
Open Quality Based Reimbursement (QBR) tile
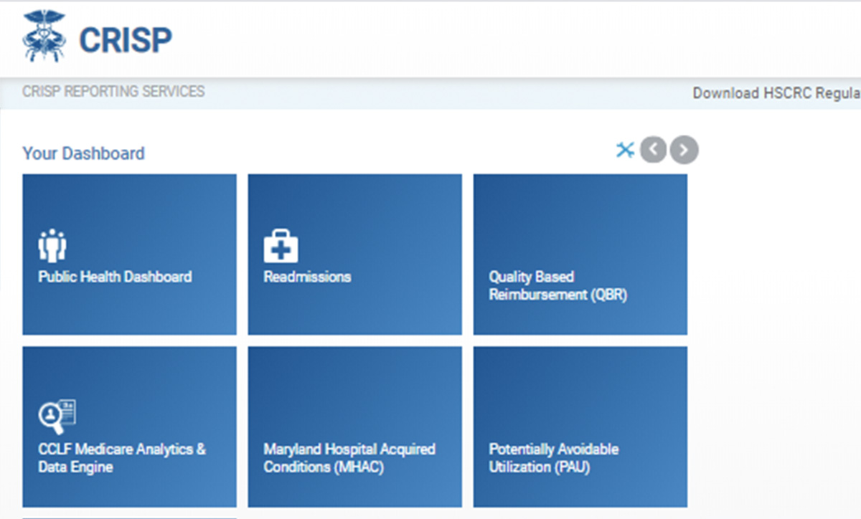coord(580,254)
